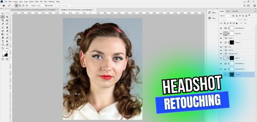Select the Gradient tool
Screen dimensions: 257x122
(x=3, y=34)
